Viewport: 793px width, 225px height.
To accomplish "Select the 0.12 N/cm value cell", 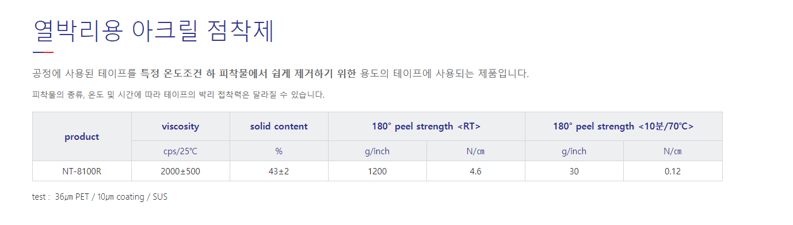I will (x=673, y=171).
